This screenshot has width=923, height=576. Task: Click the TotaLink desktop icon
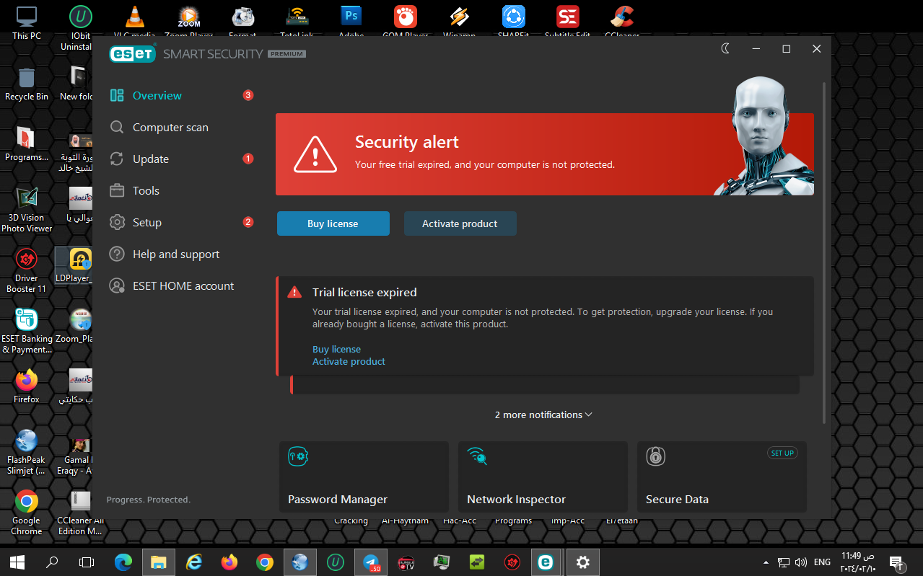[297, 22]
